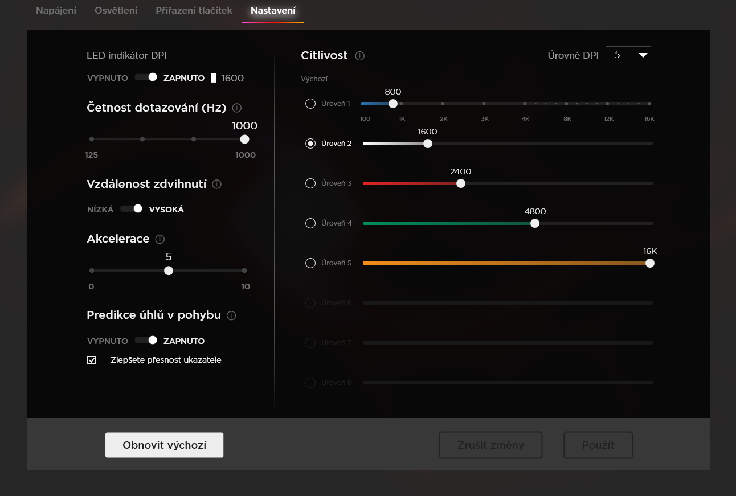
Task: Click NÍZKÁ label of lift-off distance
Action: [x=100, y=210]
